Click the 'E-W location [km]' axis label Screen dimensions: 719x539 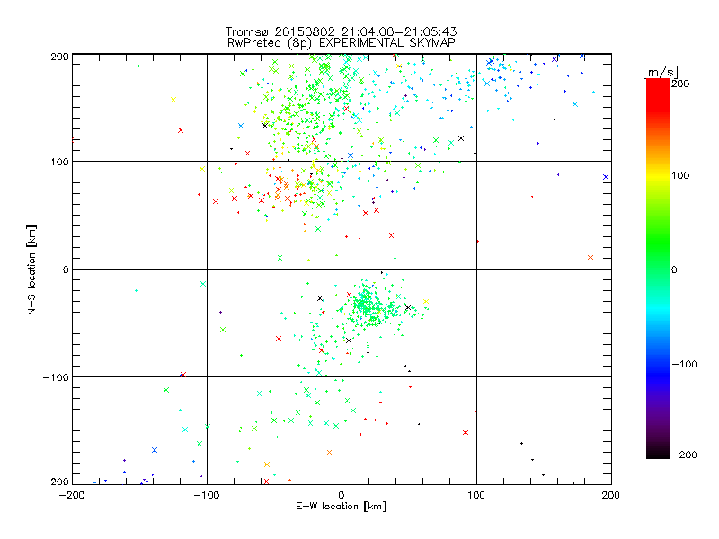341,507
